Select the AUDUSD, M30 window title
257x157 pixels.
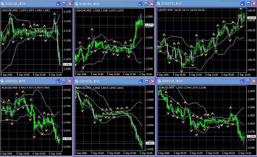[15, 81]
